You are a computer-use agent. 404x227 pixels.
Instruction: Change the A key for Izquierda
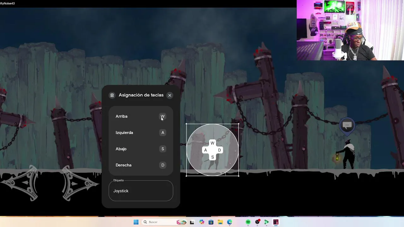163,133
